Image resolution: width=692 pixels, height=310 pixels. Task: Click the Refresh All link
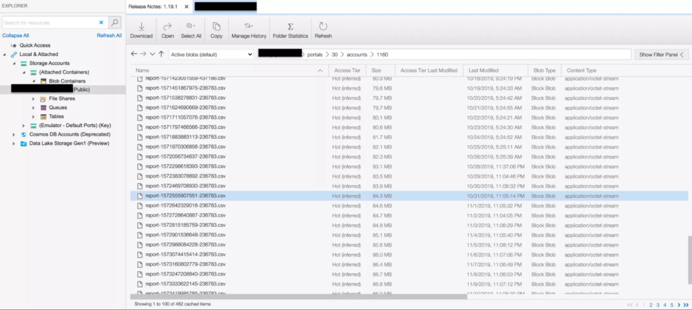[x=109, y=36]
